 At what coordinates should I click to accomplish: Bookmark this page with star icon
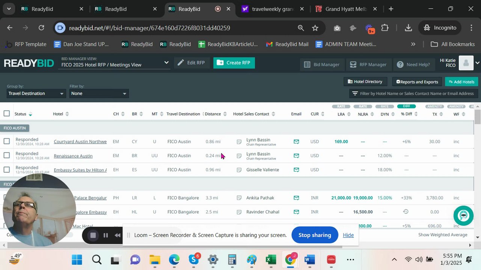tap(315, 28)
